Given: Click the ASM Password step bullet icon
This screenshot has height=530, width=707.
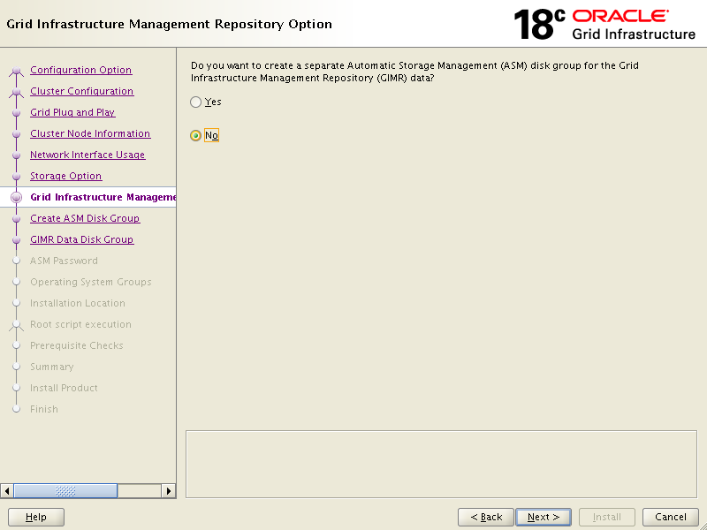Looking at the screenshot, I should 16,261.
